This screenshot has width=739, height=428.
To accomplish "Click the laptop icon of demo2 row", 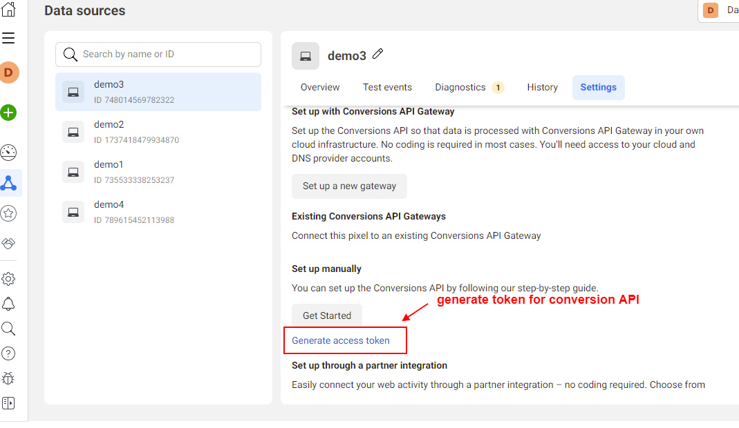I will pos(73,132).
